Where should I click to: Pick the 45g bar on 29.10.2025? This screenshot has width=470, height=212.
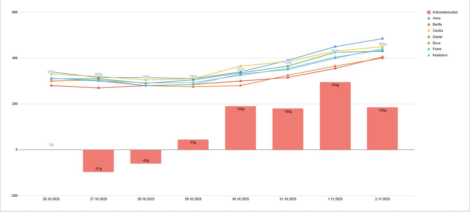tap(193, 146)
